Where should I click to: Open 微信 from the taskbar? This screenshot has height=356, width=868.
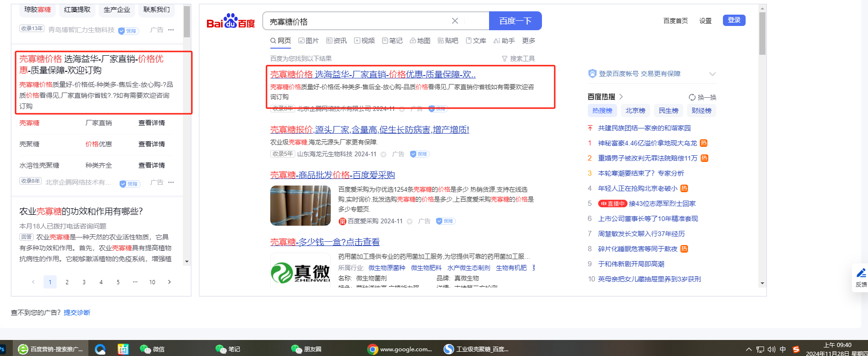click(152, 349)
